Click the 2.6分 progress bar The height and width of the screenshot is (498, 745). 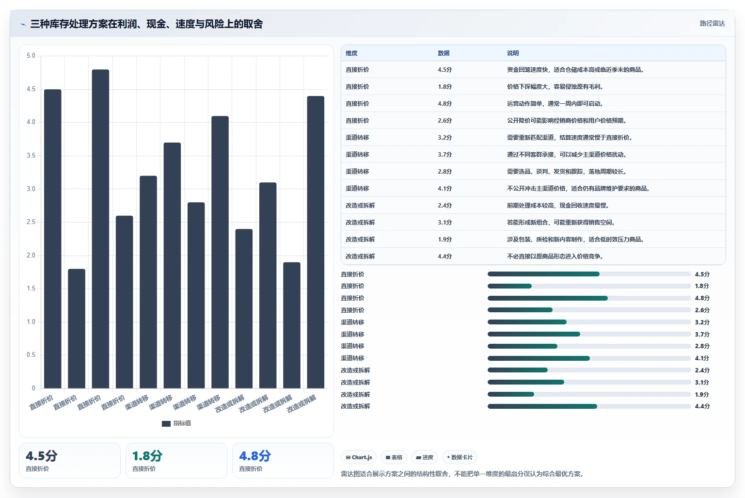(589, 310)
